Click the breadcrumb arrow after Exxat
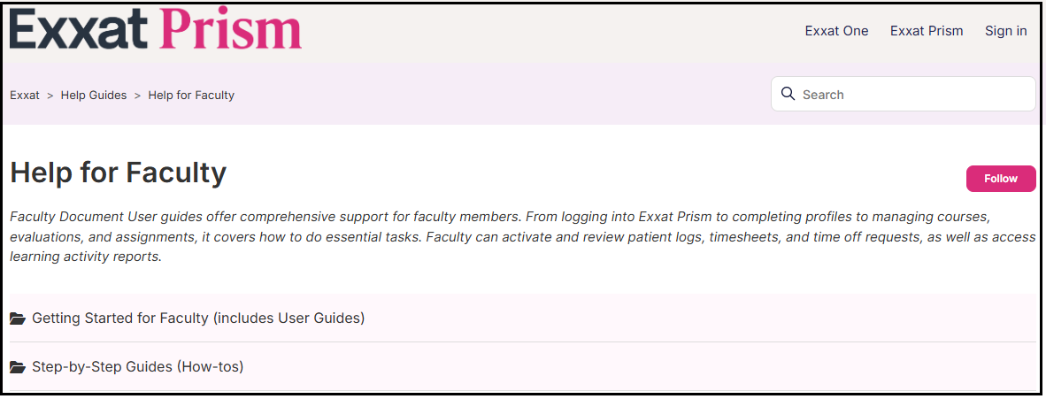1046x399 pixels. pyautogui.click(x=50, y=95)
